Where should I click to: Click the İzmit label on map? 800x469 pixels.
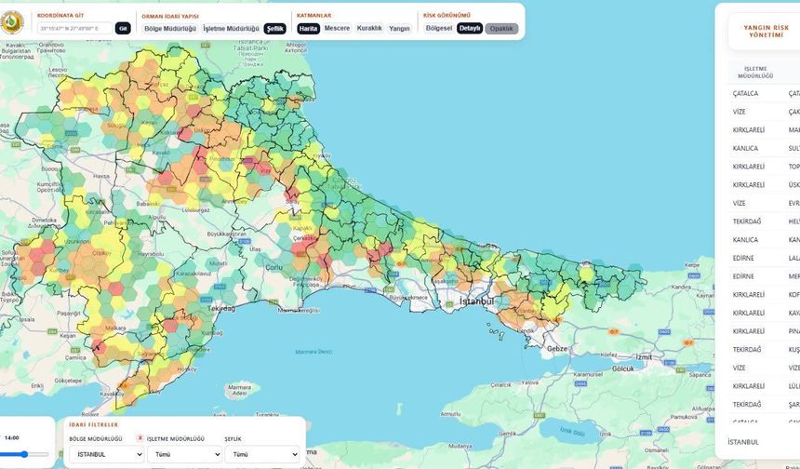tap(644, 357)
